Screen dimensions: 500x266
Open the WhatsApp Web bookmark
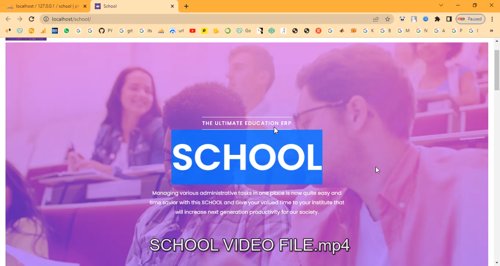click(66, 30)
